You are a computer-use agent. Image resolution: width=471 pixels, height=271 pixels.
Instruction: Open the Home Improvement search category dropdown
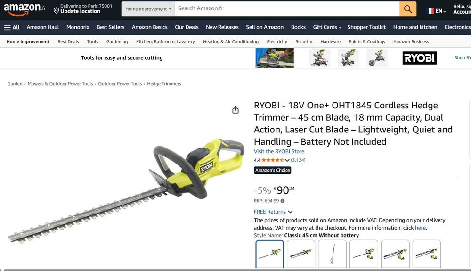pos(148,9)
